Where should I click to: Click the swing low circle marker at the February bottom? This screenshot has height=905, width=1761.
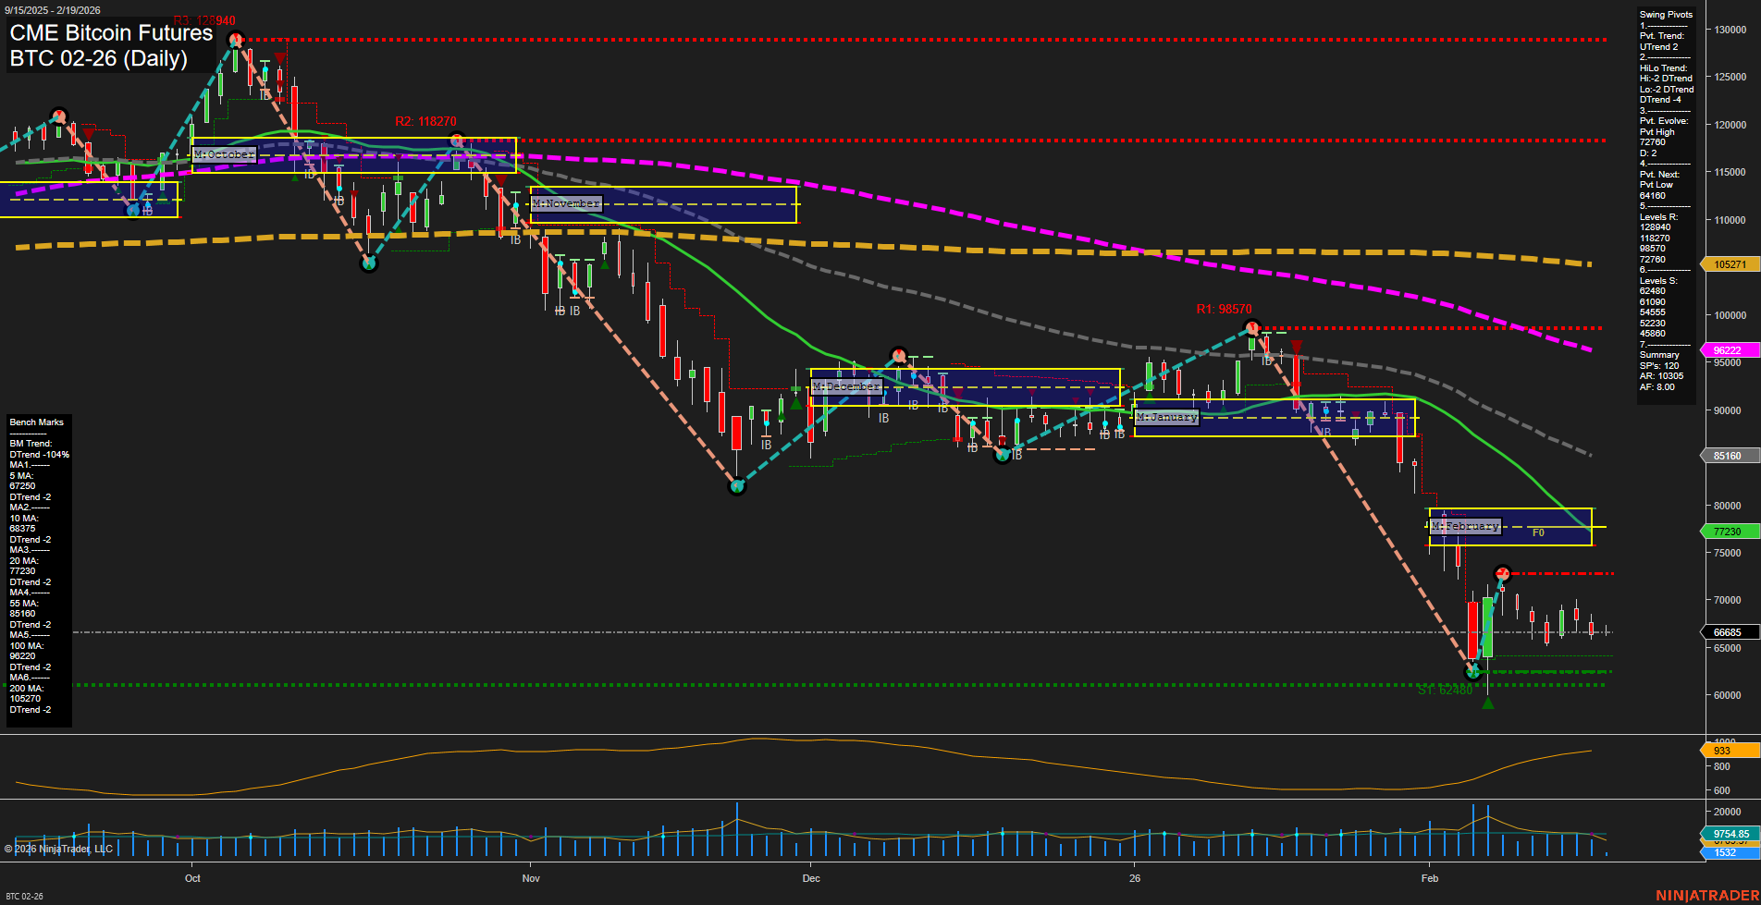coord(1472,670)
